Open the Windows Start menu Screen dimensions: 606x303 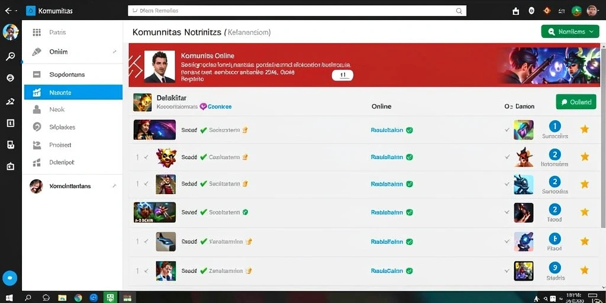click(x=9, y=298)
